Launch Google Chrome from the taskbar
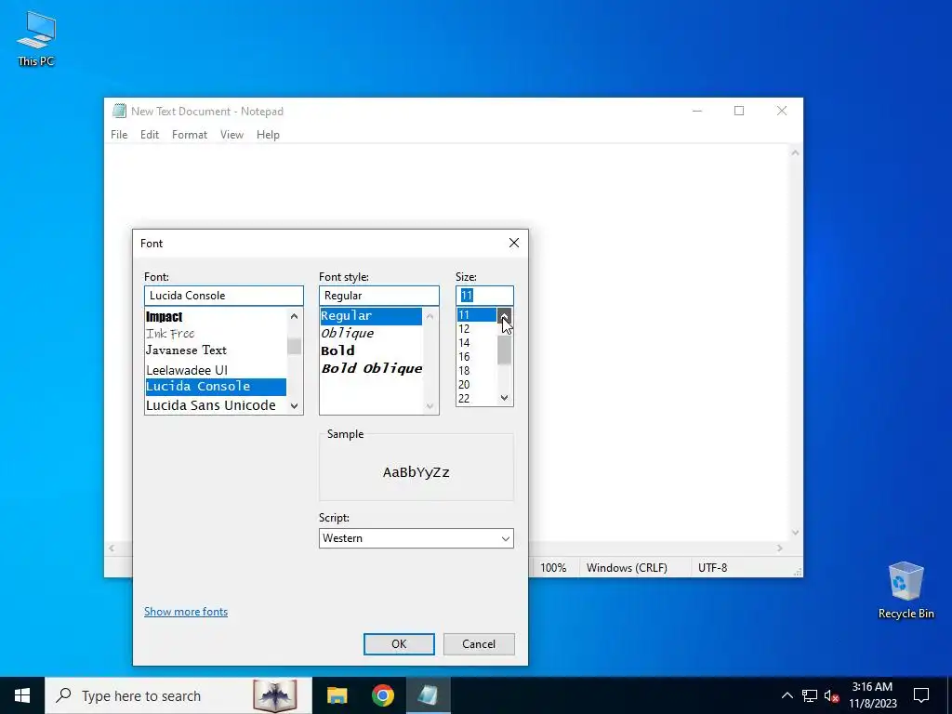This screenshot has height=714, width=952. click(x=382, y=695)
